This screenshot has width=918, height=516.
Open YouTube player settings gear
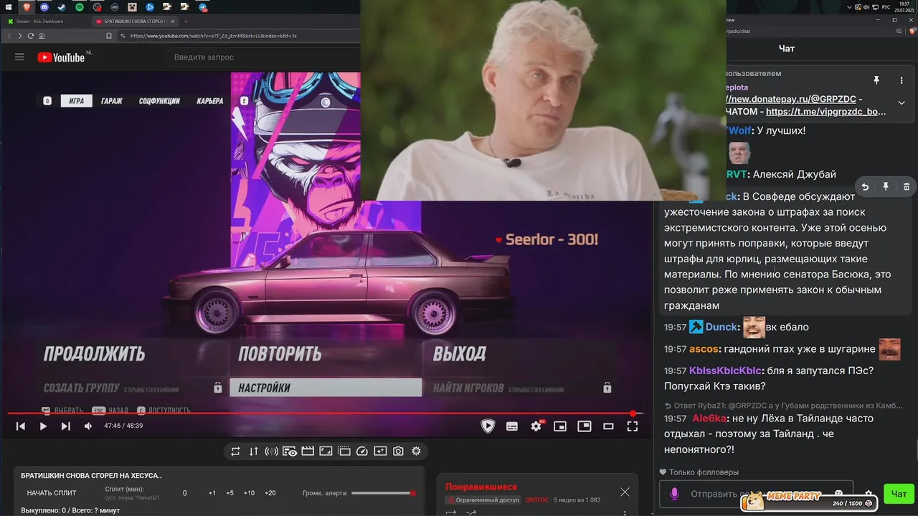point(536,426)
